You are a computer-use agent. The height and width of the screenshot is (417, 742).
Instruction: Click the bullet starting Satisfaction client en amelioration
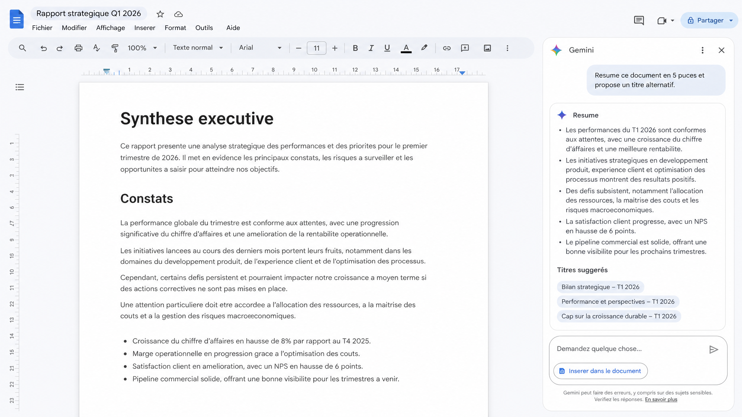coord(247,366)
